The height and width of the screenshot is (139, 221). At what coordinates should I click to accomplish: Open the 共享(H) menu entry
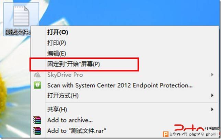pyautogui.click(x=125, y=109)
